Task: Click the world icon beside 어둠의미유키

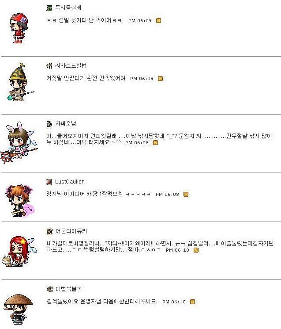Action: [x=49, y=231]
